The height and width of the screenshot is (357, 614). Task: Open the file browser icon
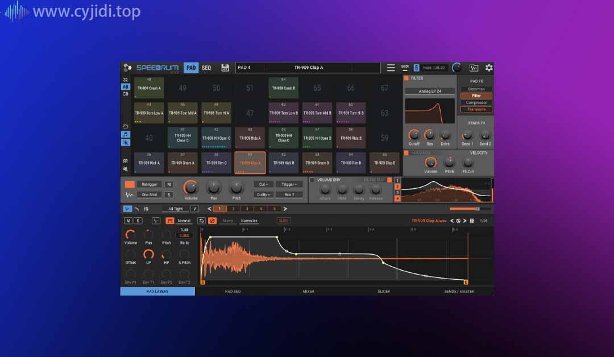[474, 68]
